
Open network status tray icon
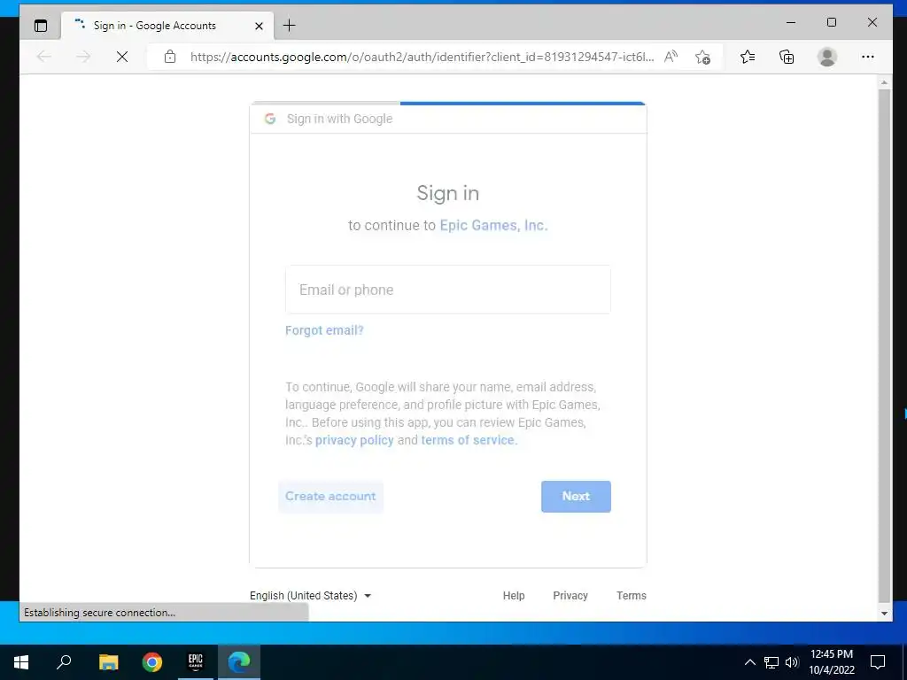pos(771,662)
